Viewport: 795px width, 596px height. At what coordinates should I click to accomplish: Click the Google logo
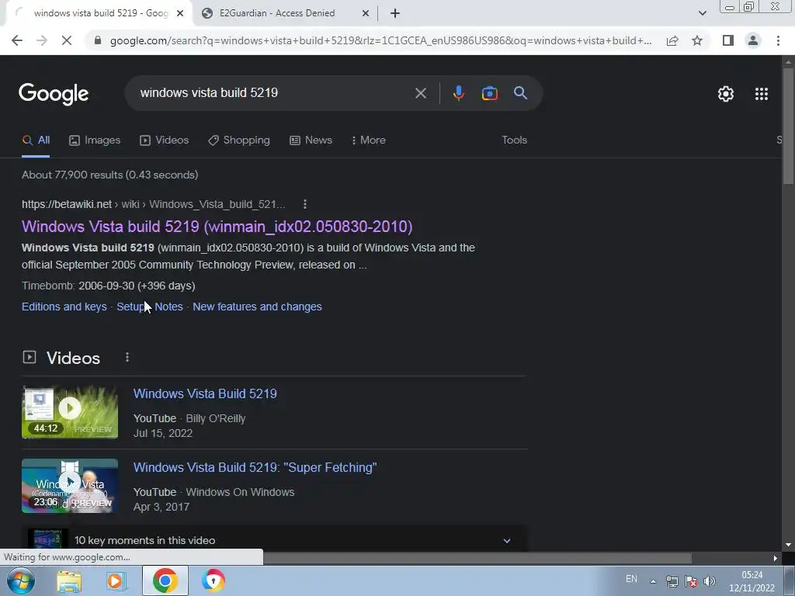pyautogui.click(x=54, y=94)
